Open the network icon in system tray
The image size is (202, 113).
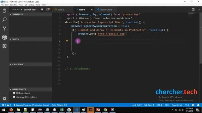180,110
